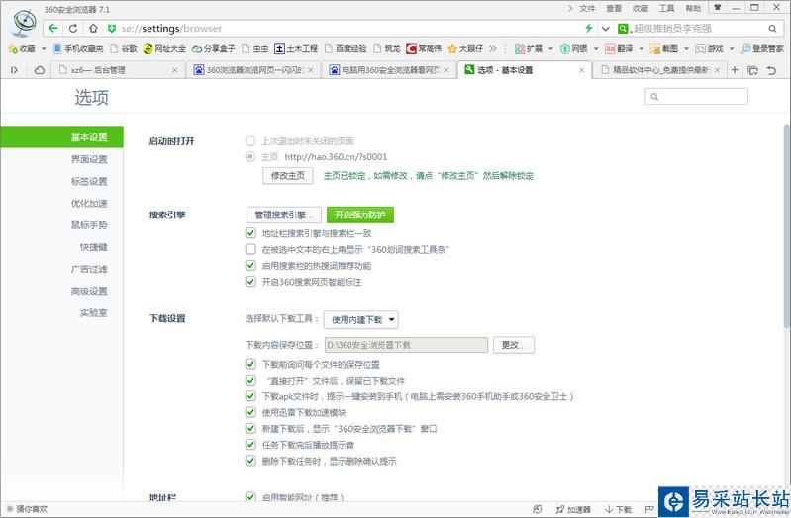Click the restore closed tab undo icon
This screenshot has width=791, height=518.
coord(771,70)
